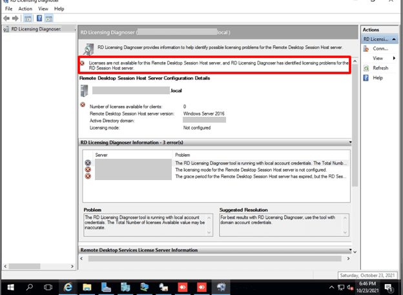Click error icon for grace period expired row
The height and width of the screenshot is (295, 403).
point(88,176)
